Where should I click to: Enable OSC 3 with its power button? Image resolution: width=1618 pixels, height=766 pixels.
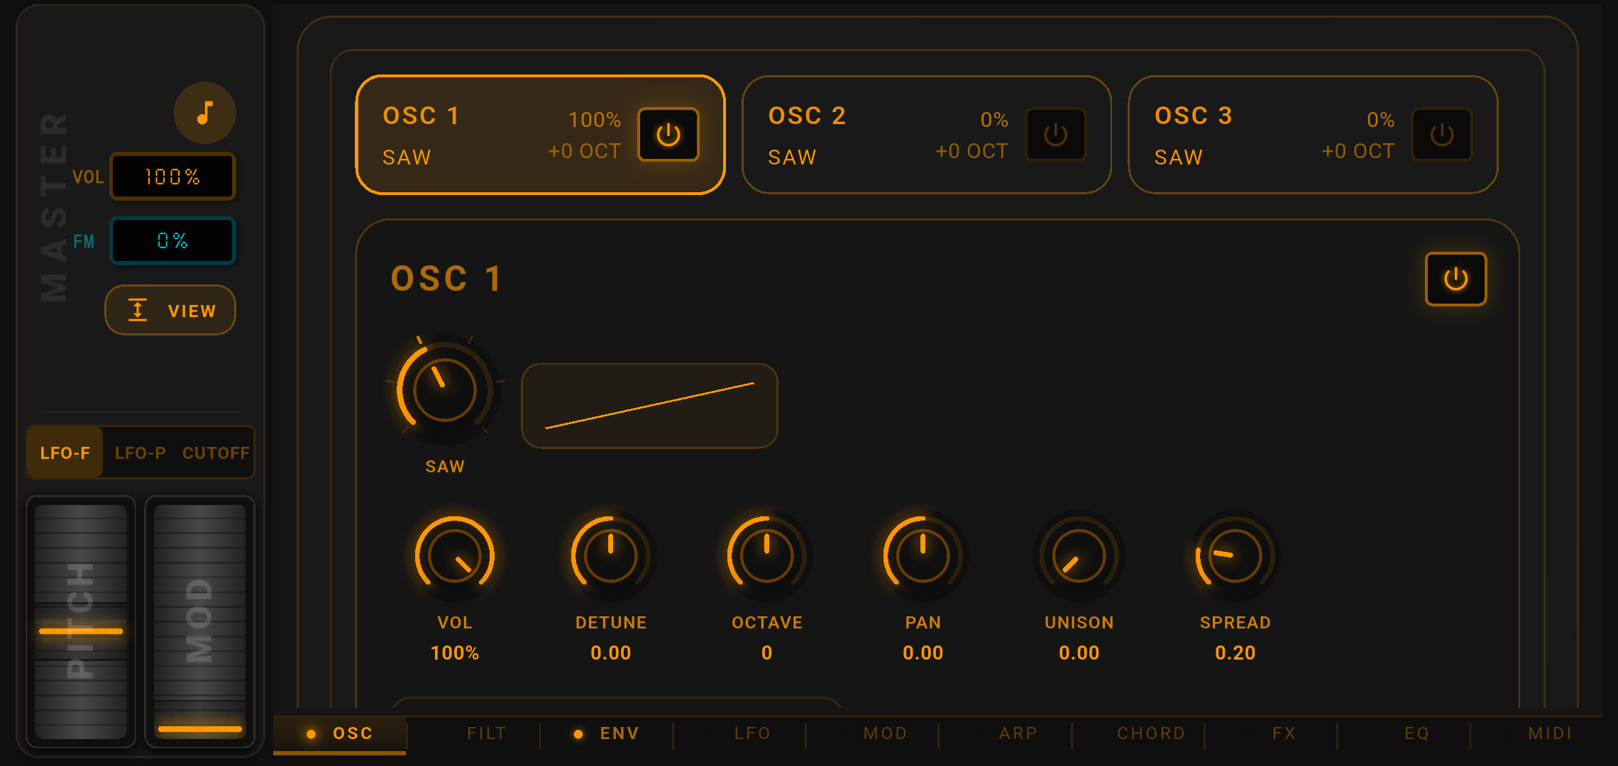1441,135
